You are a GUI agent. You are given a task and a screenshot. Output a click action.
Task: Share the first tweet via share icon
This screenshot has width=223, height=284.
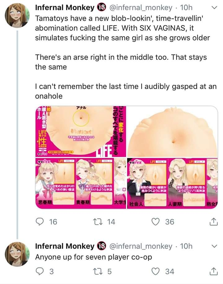point(214,222)
